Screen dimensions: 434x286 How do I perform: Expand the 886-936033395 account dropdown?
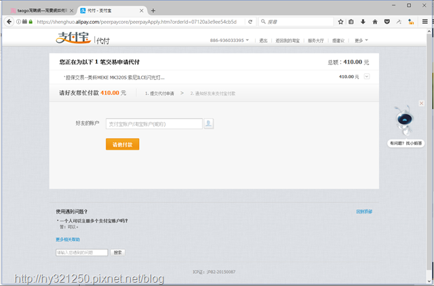coord(229,41)
